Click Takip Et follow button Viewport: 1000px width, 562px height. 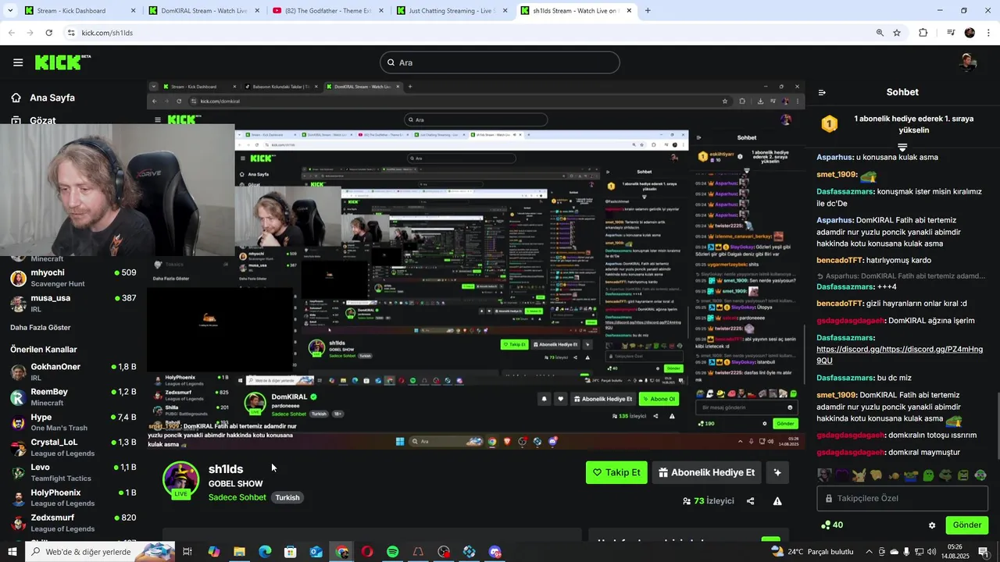point(616,472)
